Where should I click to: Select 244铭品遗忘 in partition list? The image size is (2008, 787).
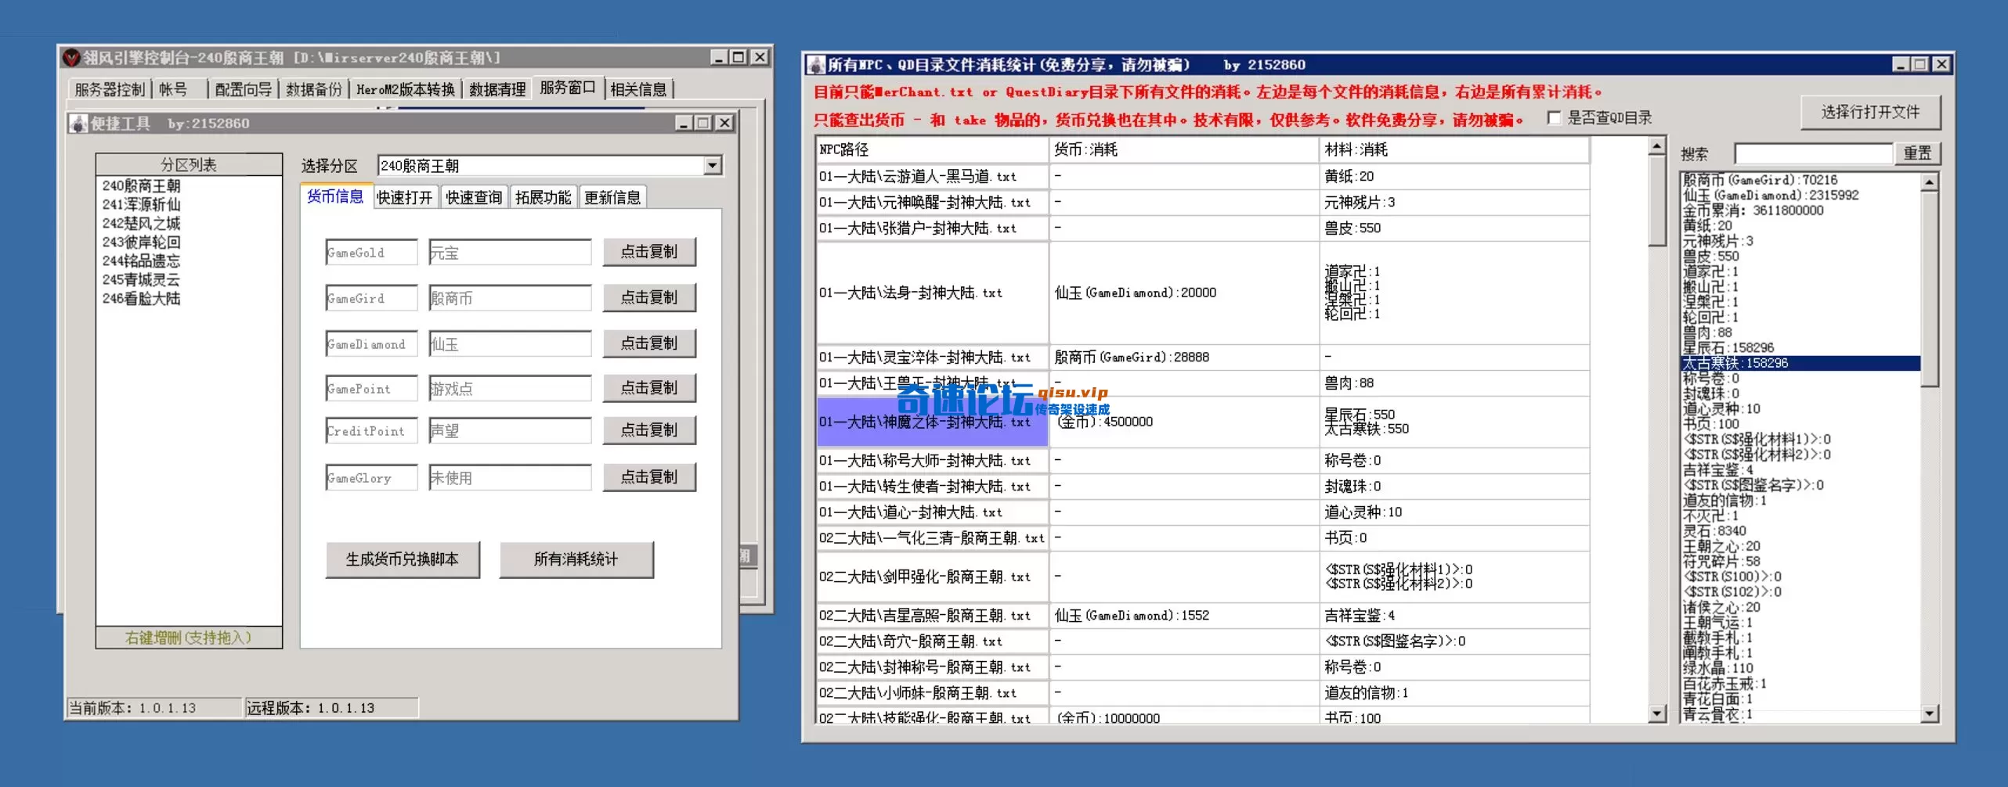coord(188,261)
